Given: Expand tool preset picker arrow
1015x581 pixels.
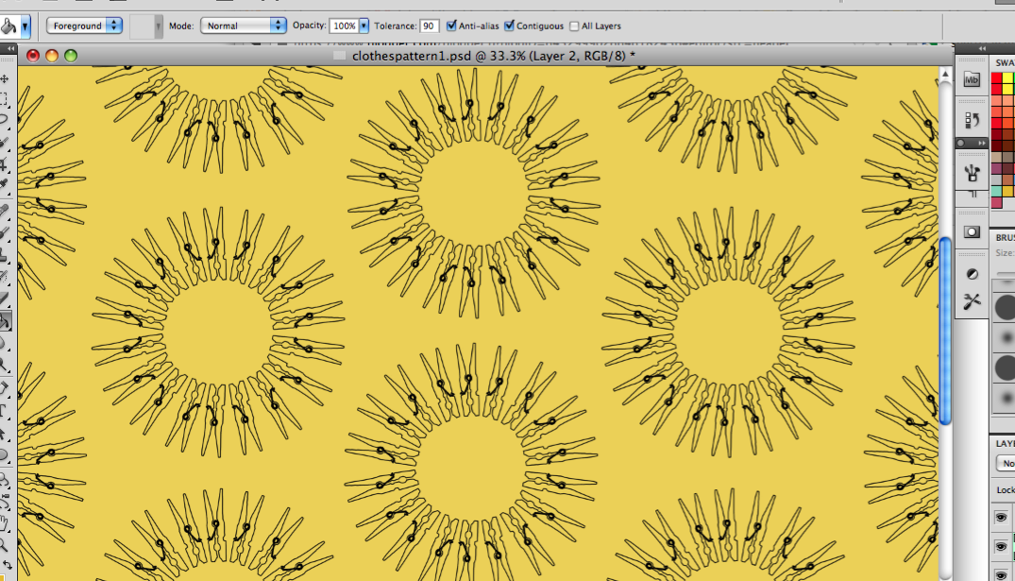Looking at the screenshot, I should tap(25, 26).
